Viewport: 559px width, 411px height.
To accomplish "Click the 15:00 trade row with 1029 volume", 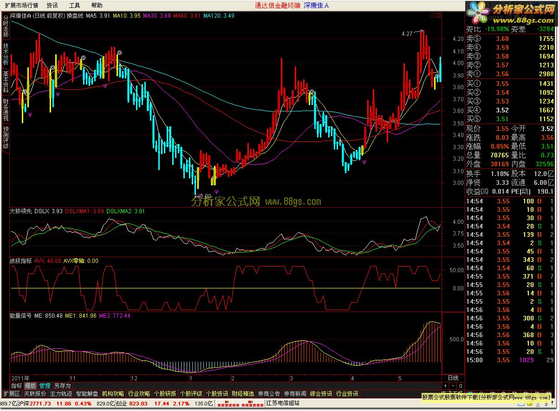I will click(x=511, y=360).
